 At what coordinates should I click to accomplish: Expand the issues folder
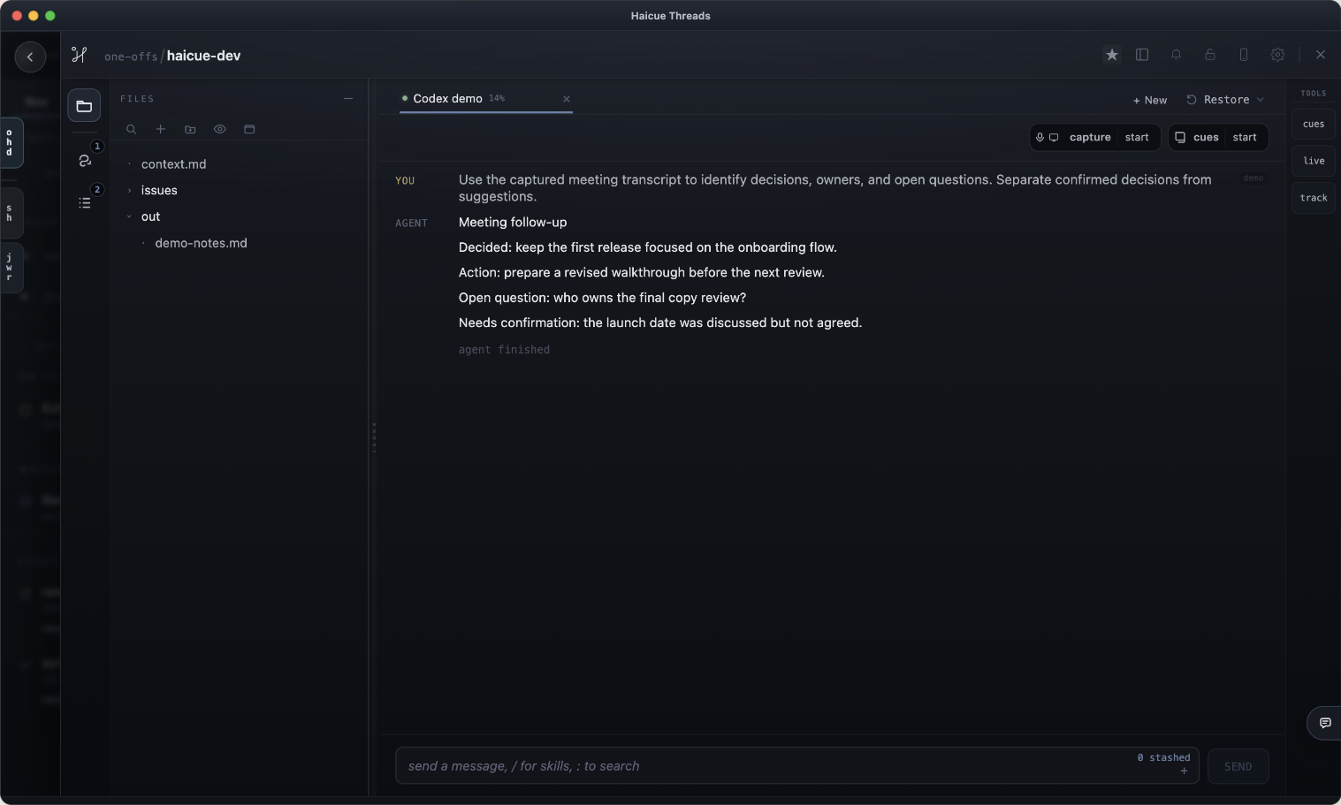pos(159,191)
